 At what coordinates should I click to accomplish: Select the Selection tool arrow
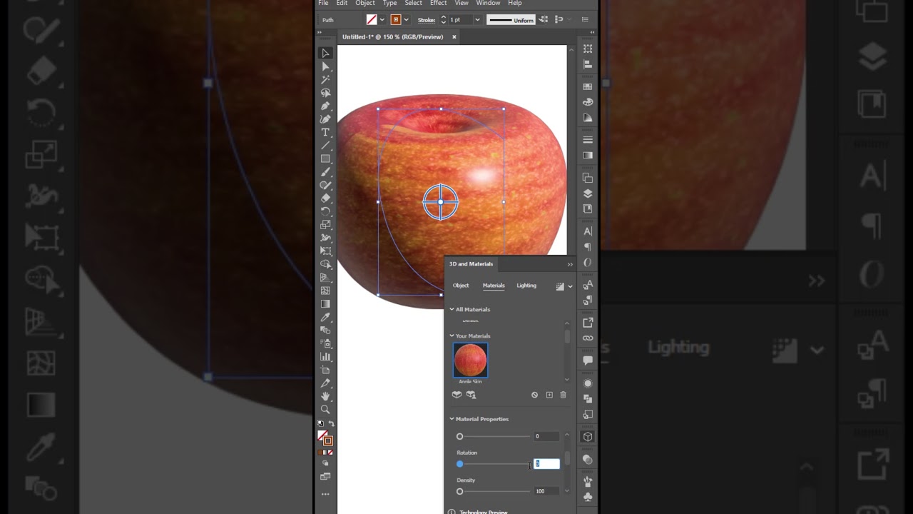pos(325,53)
